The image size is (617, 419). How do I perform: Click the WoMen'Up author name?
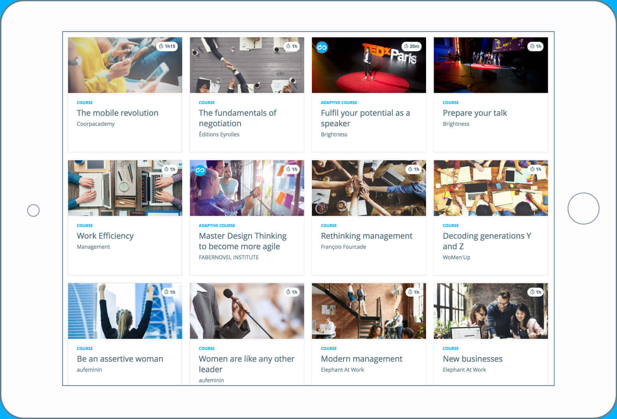(456, 257)
